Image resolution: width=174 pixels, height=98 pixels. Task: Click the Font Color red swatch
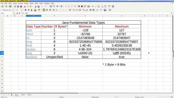pyautogui.click(x=35, y=10)
